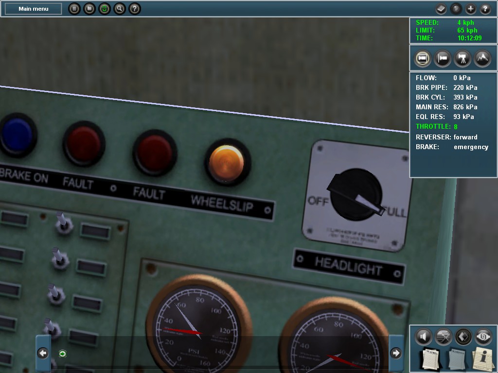The image size is (498, 373).
Task: Flip the second toggle switch on panel
Action: (59, 258)
